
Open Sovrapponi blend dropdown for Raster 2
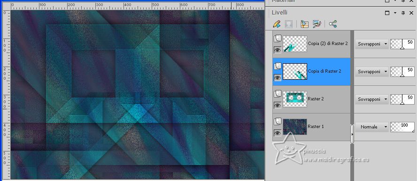click(x=372, y=99)
